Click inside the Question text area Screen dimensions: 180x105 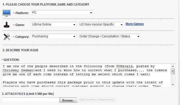tap(86, 75)
